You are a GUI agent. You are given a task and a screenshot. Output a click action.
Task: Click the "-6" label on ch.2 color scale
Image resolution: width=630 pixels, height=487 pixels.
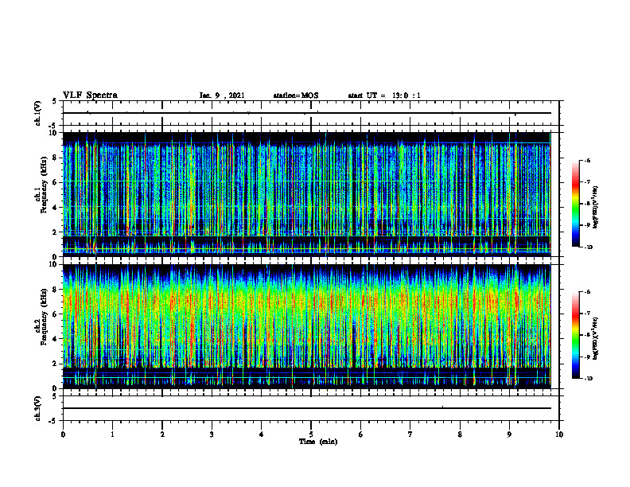click(x=587, y=292)
